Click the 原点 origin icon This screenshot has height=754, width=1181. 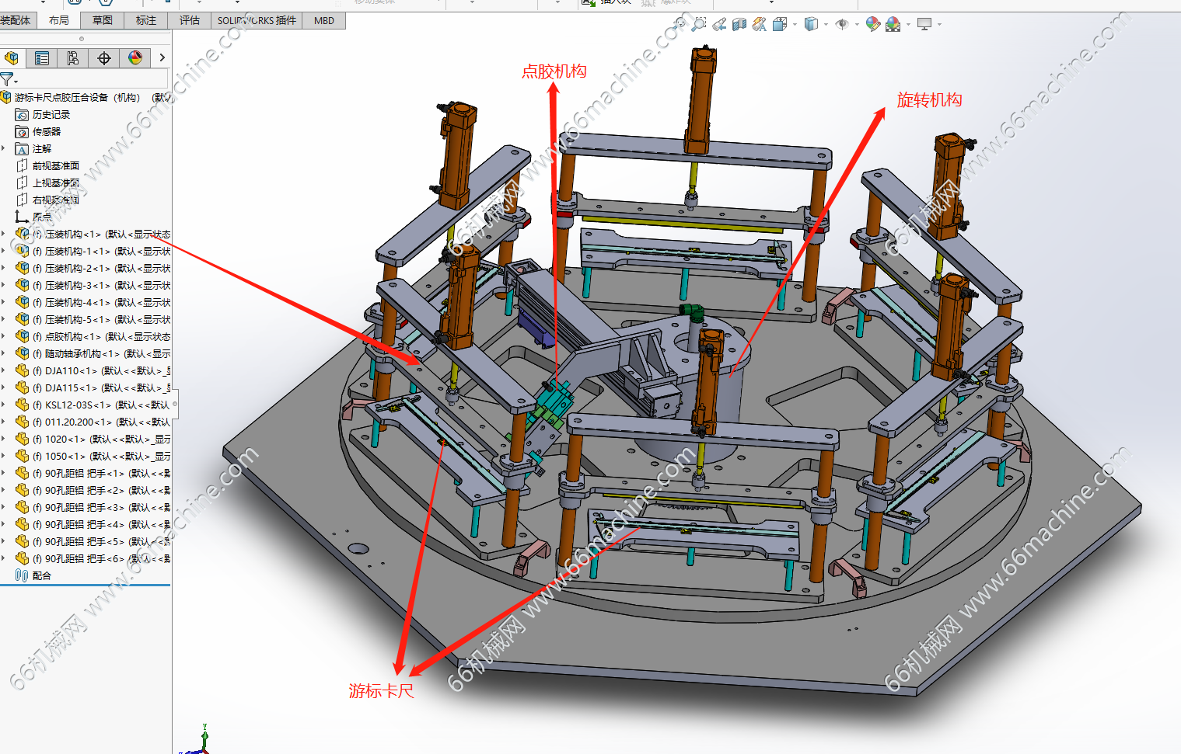tap(22, 217)
